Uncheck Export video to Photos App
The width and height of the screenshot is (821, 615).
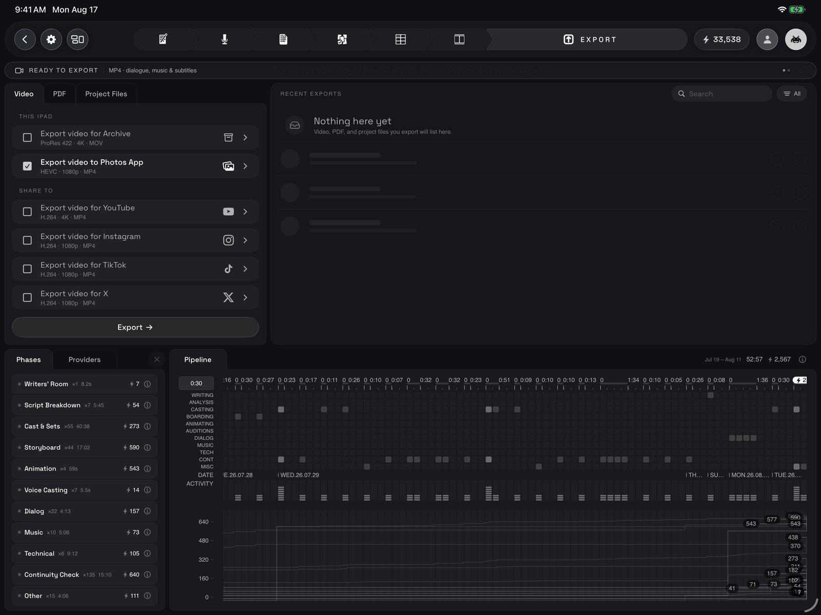pyautogui.click(x=28, y=166)
